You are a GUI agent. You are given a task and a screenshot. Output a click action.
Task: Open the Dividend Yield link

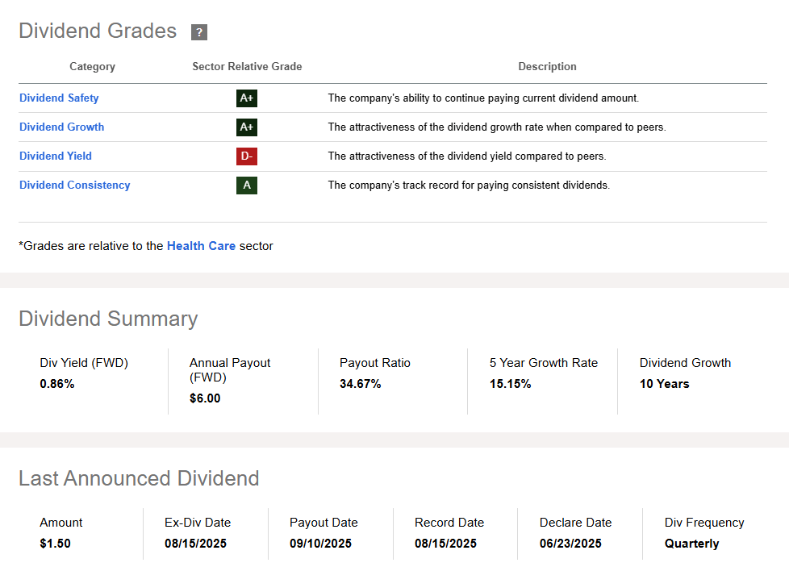click(x=56, y=156)
